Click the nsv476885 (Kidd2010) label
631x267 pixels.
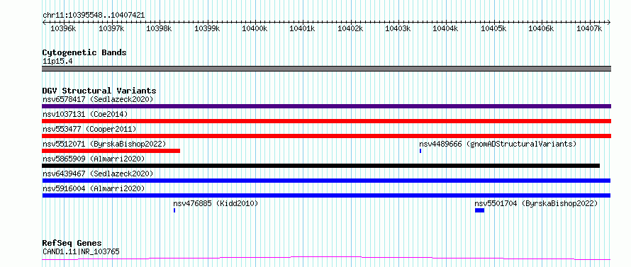pos(216,203)
